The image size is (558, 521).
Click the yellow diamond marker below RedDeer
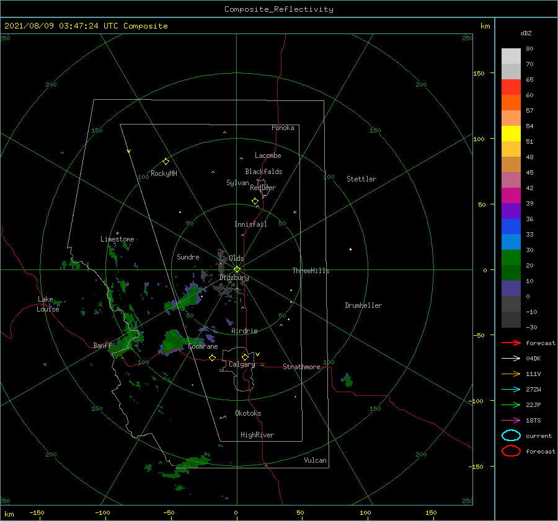255,201
